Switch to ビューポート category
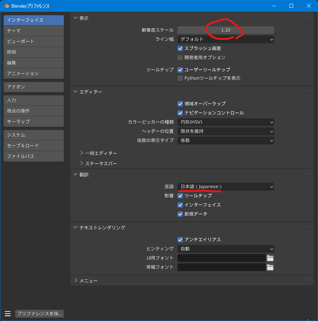Image resolution: width=318 pixels, height=321 pixels. point(34,42)
